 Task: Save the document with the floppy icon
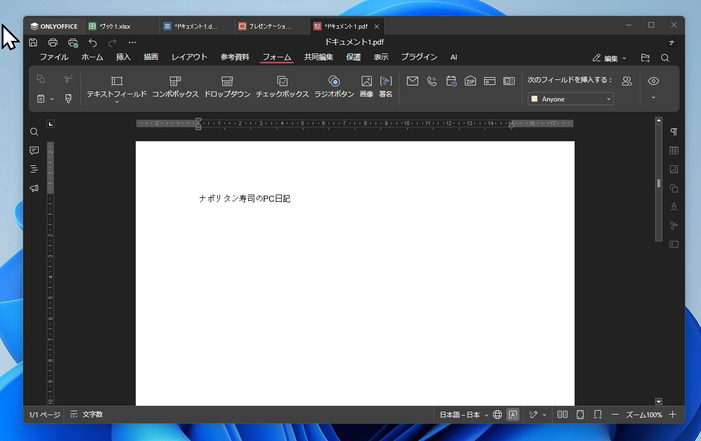(x=33, y=42)
